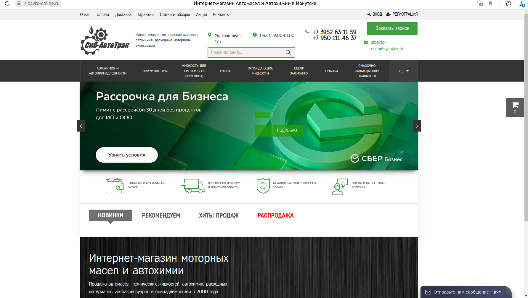The width and height of the screenshot is (528, 298).
Task: Switch to the Рекомендуем tab
Action: 161,216
